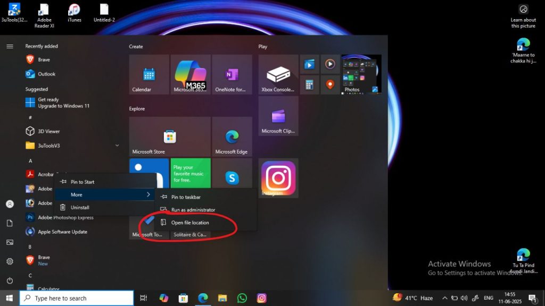Expand the Start menu hamburger button
The height and width of the screenshot is (306, 545).
coord(10,46)
